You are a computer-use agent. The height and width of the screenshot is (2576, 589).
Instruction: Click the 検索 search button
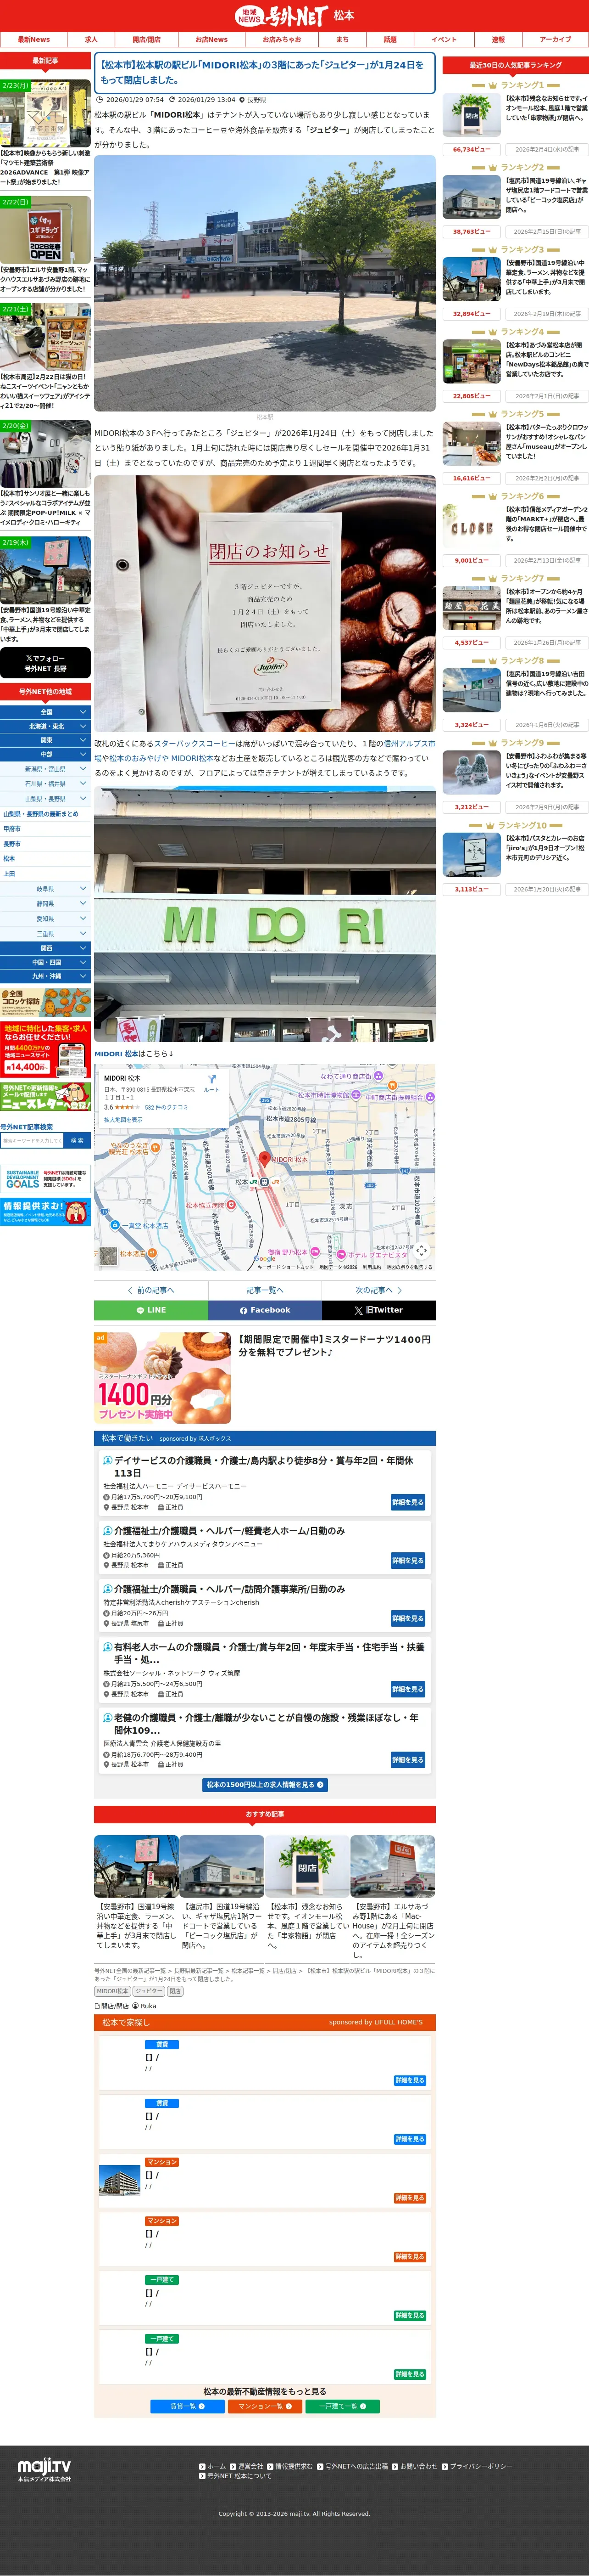(77, 1141)
